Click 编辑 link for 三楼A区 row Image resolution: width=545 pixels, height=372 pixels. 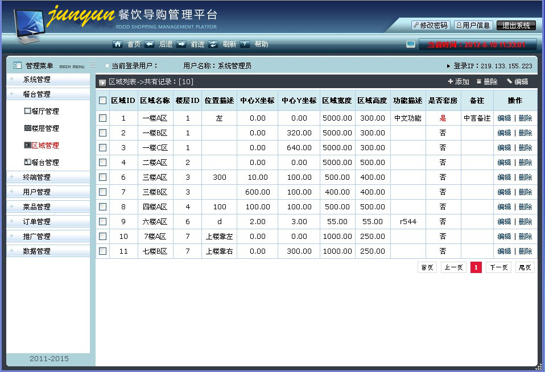point(505,177)
